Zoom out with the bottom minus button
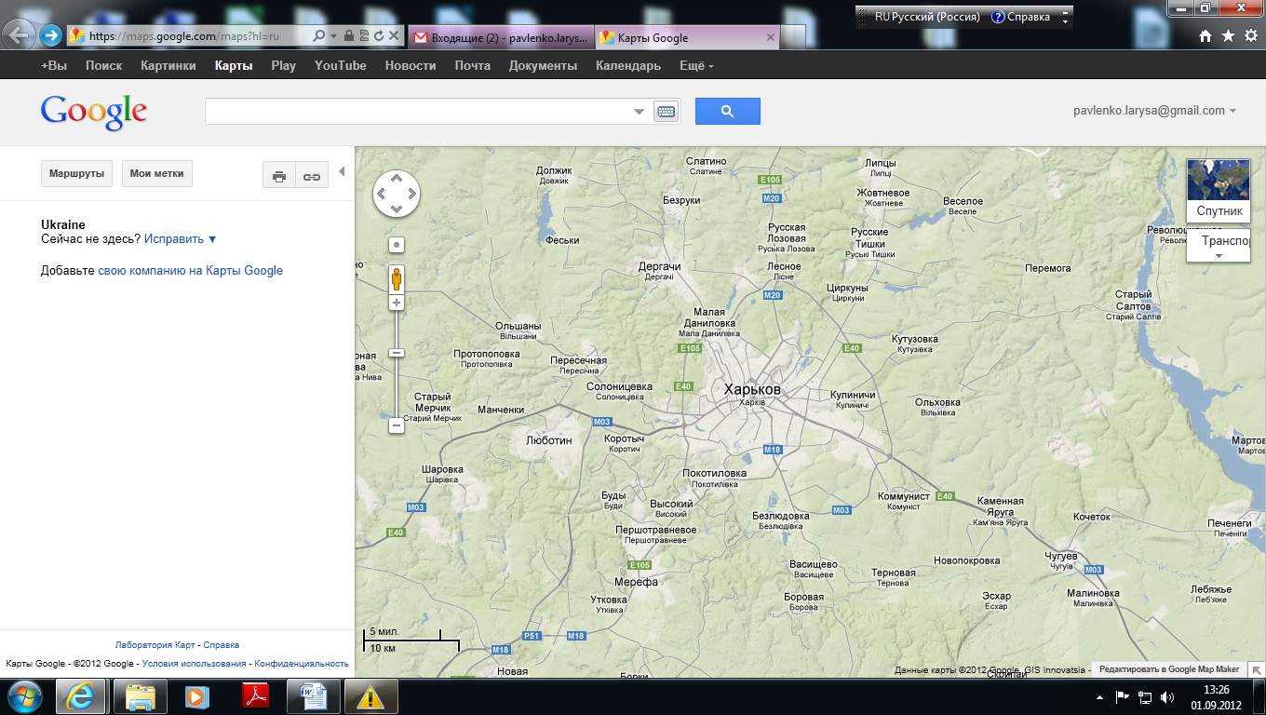1266x715 pixels. pos(397,425)
